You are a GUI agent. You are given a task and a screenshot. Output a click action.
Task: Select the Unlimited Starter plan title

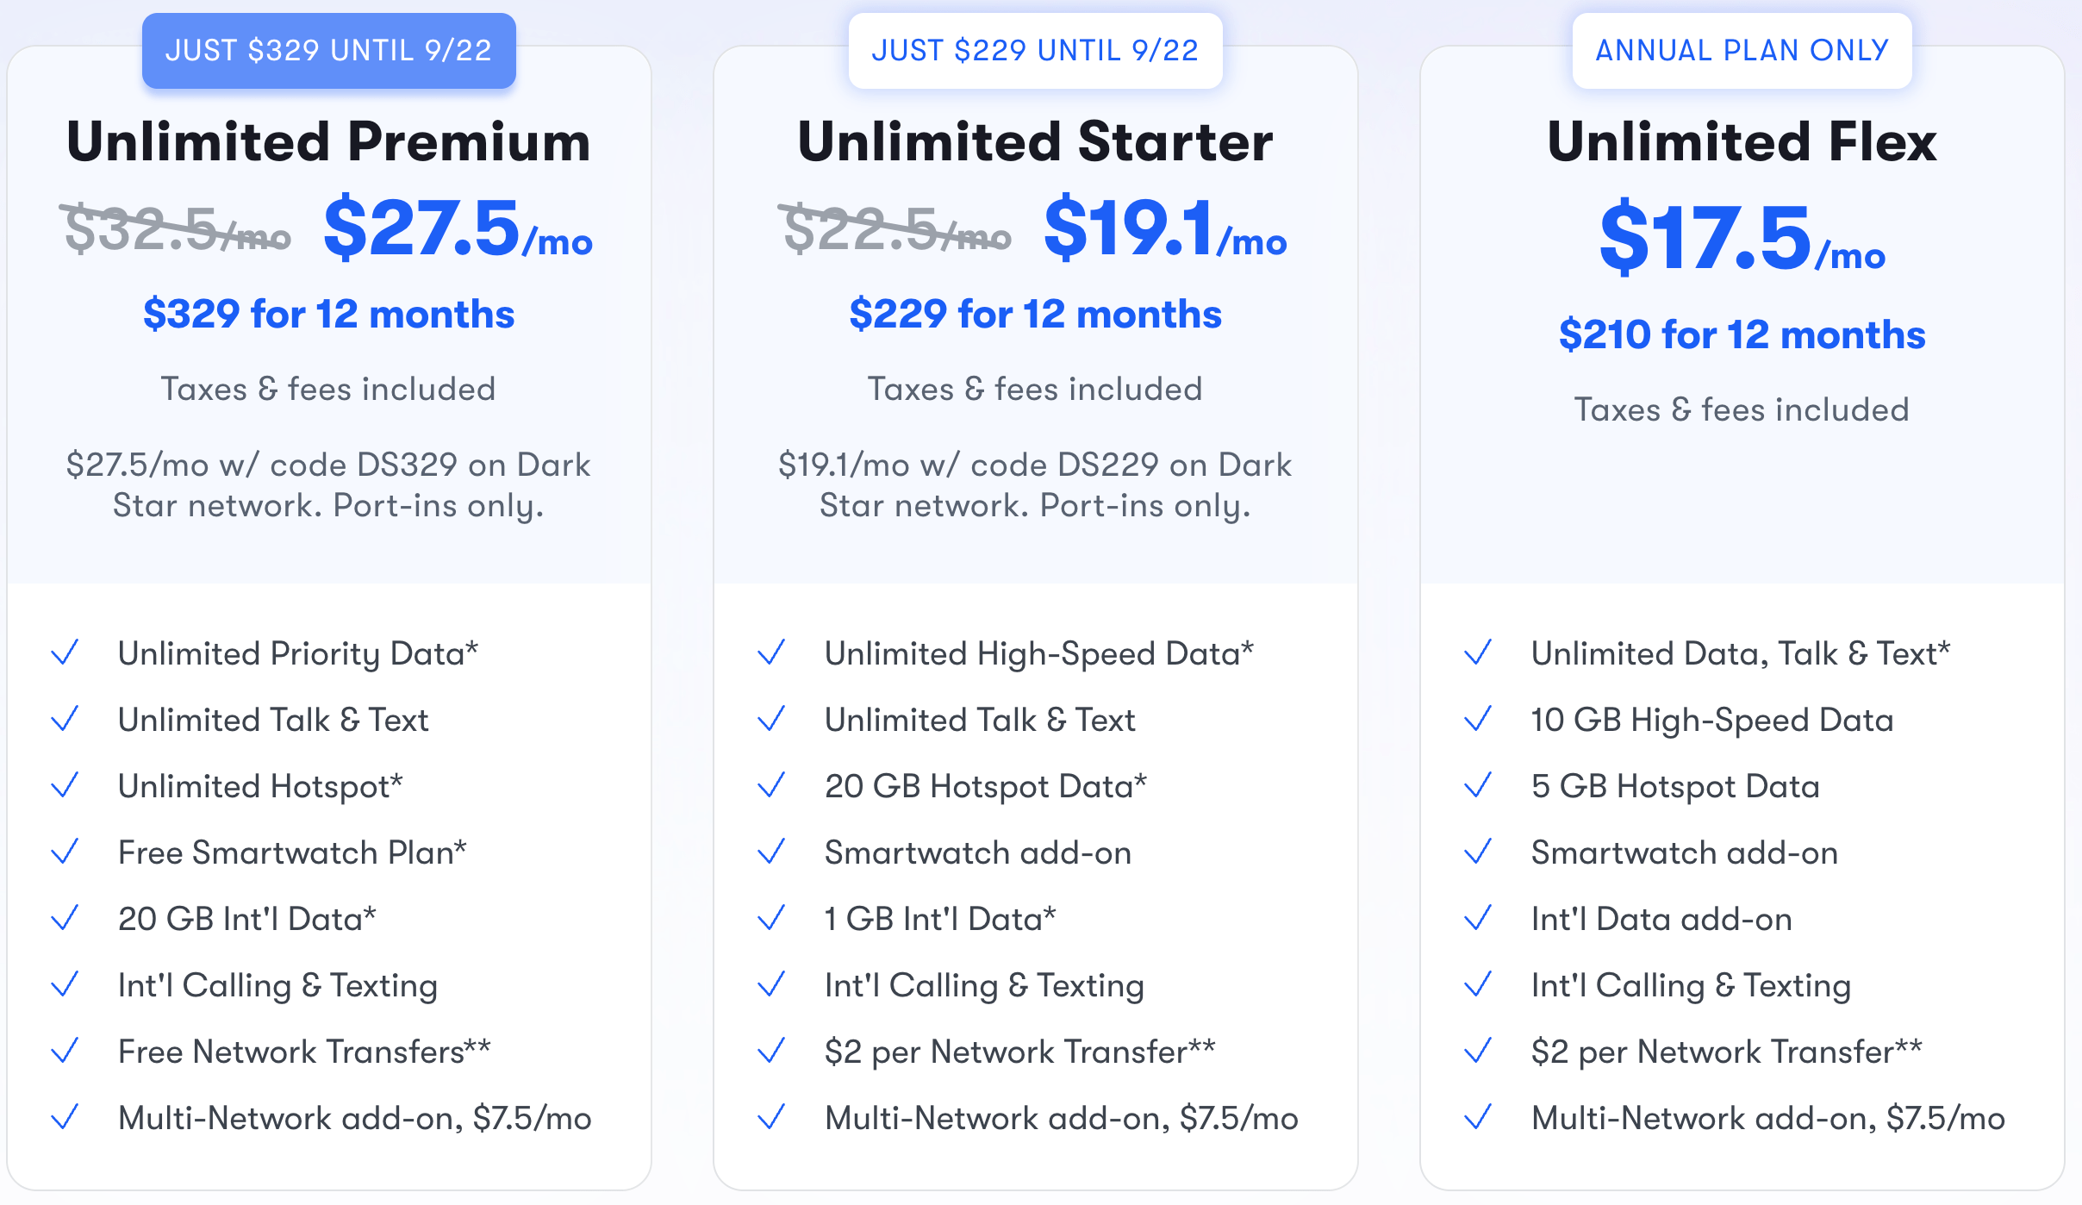pos(1035,142)
